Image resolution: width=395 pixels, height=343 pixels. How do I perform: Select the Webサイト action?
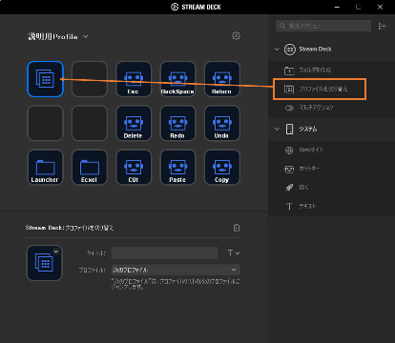click(x=331, y=151)
